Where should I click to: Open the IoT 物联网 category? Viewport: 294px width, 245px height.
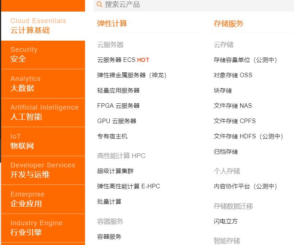(43, 142)
